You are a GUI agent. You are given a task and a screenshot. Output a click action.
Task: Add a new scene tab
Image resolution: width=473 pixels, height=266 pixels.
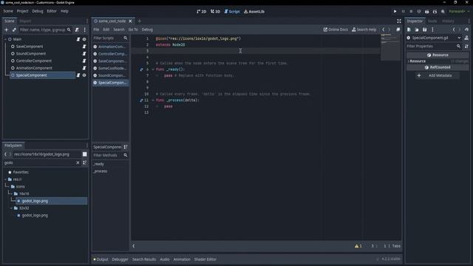pyautogui.click(x=140, y=21)
